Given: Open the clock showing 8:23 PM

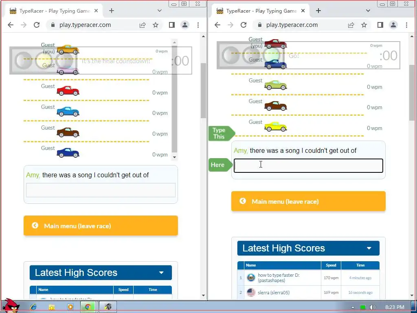Looking at the screenshot, I should [x=395, y=307].
